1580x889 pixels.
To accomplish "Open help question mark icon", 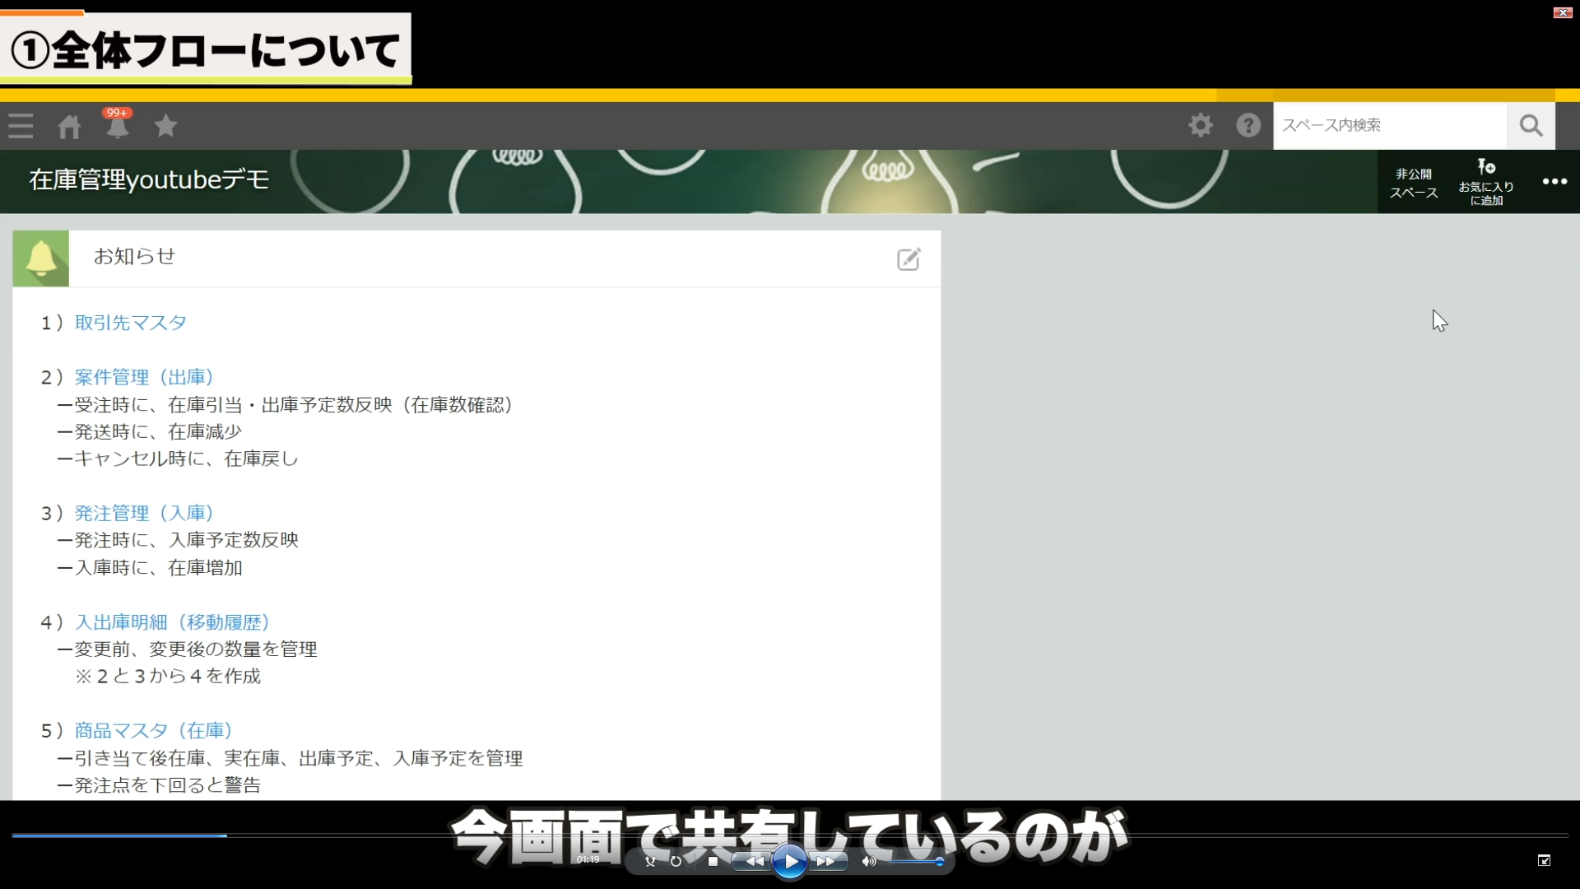I will point(1248,125).
